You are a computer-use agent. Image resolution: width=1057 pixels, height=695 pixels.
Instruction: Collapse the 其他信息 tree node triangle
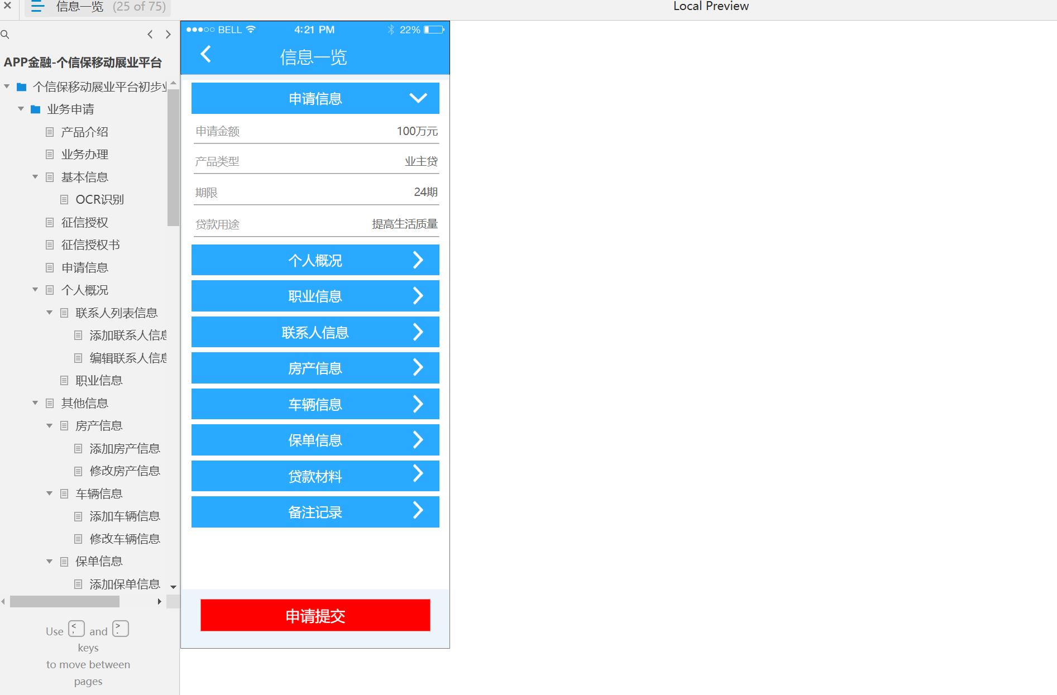[35, 403]
